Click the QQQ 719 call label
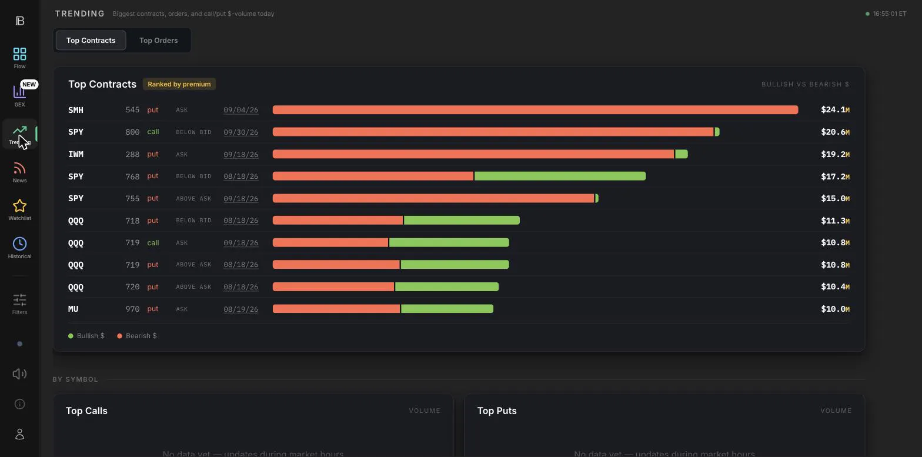This screenshot has height=457, width=922. (x=153, y=242)
